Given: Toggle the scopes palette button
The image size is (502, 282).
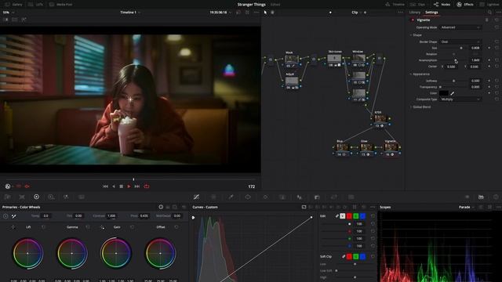Looking at the screenshot, I should [481, 197].
